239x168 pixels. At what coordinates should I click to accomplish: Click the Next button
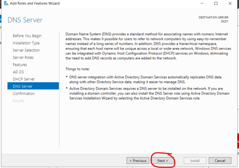point(163,161)
